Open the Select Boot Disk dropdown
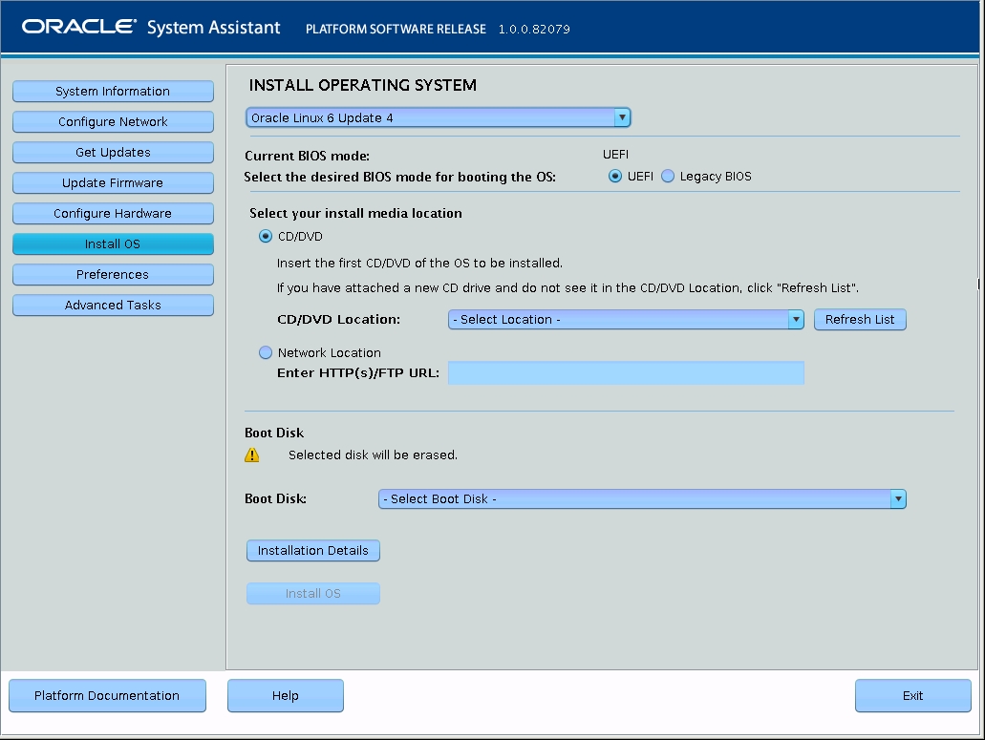The width and height of the screenshot is (985, 740). pos(641,499)
